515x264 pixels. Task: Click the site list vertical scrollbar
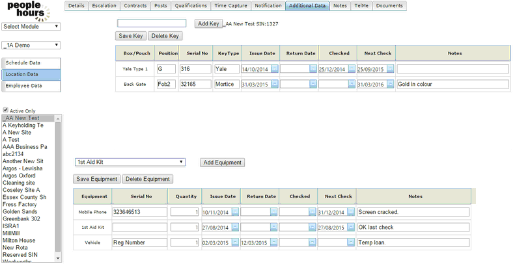coord(59,189)
